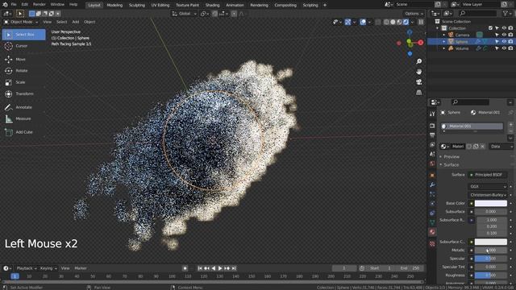Select the Transform tool
The width and height of the screenshot is (516, 290).
click(x=23, y=93)
